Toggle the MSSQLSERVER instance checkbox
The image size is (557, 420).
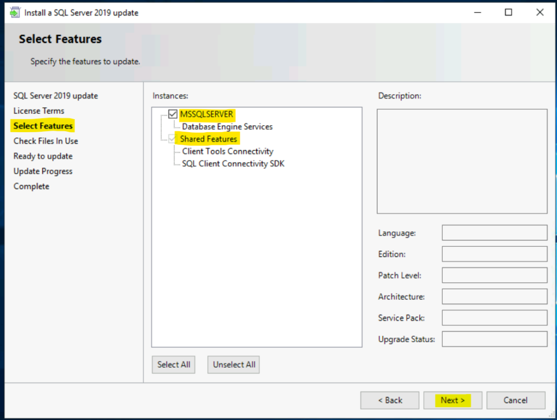coord(172,114)
